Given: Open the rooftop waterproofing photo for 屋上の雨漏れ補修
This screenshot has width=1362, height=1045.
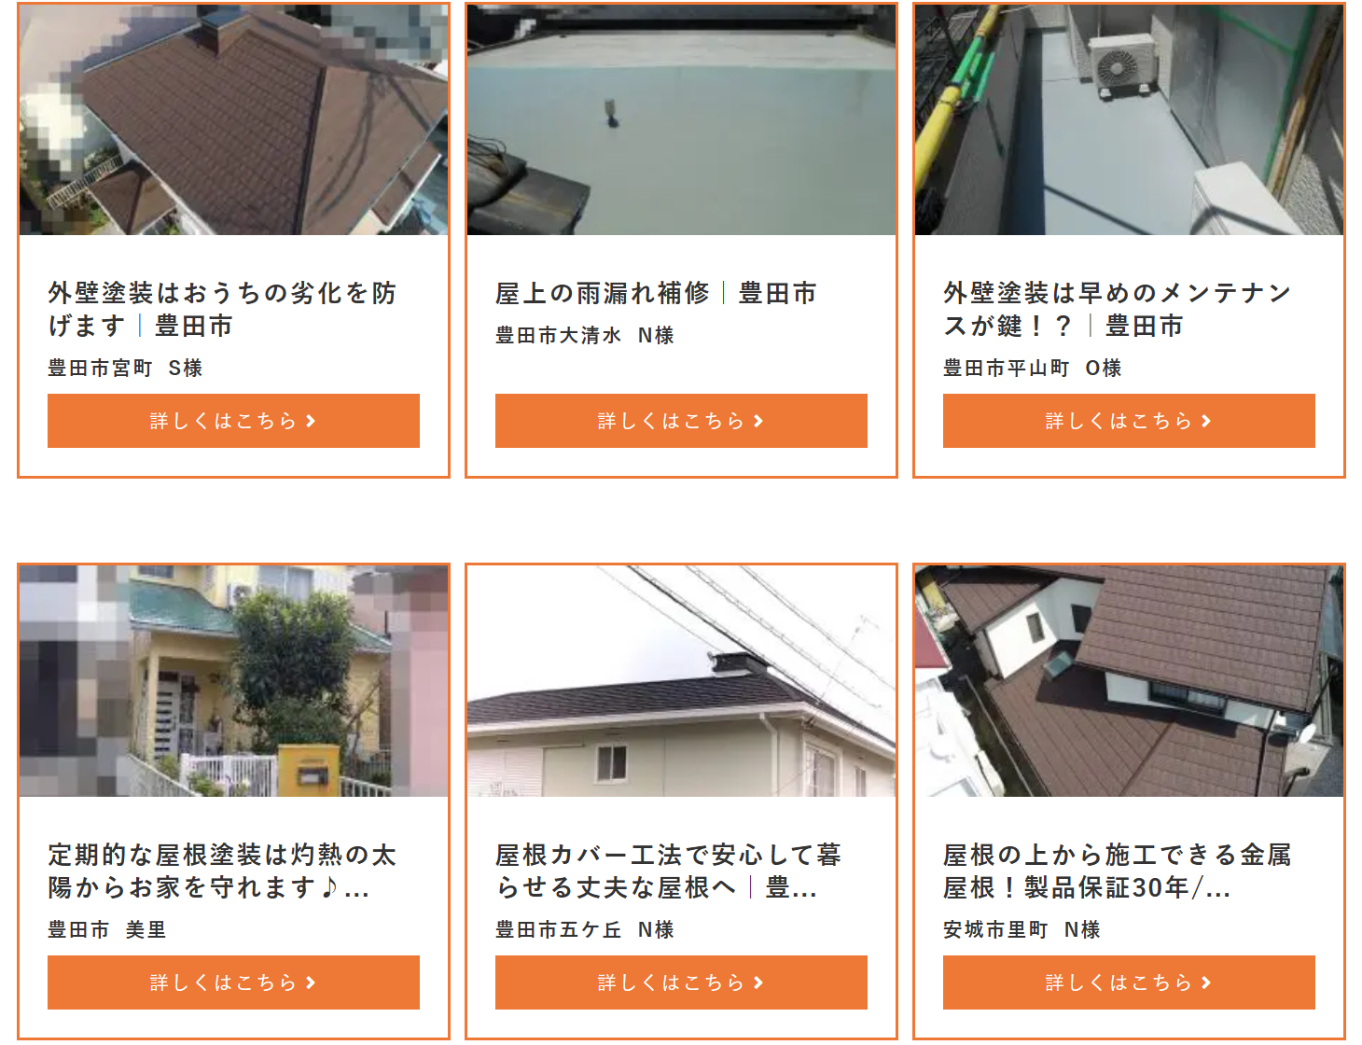Looking at the screenshot, I should coord(681,119).
